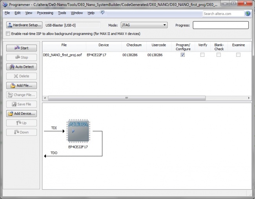The height and width of the screenshot is (199, 255).
Task: Click the USB-Blaster [USB-0] hardware field
Action: pos(72,25)
